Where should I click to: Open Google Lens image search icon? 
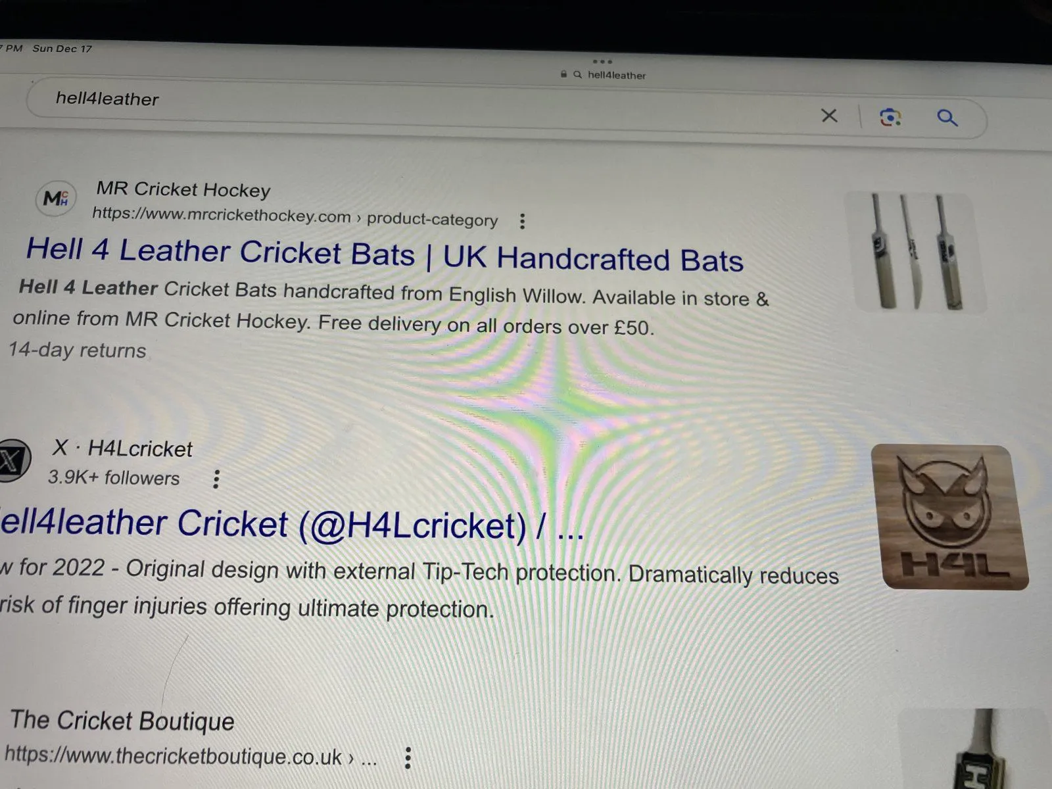point(890,117)
